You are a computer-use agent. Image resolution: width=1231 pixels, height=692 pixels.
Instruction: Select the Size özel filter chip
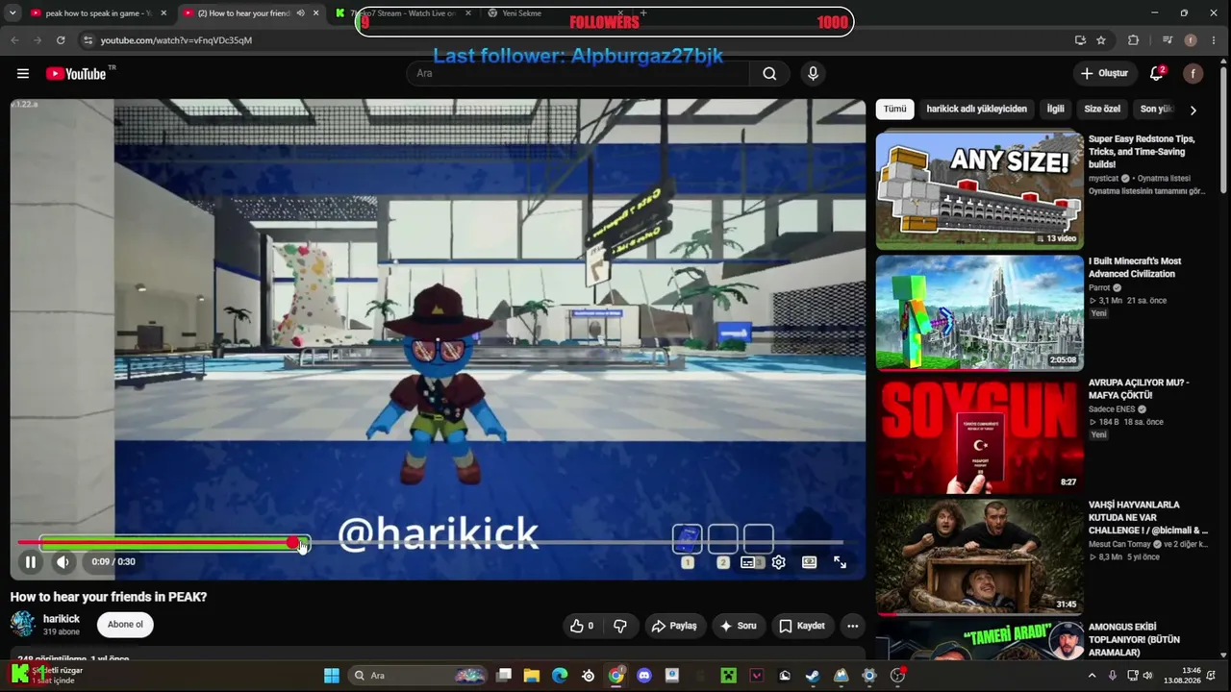click(x=1102, y=109)
